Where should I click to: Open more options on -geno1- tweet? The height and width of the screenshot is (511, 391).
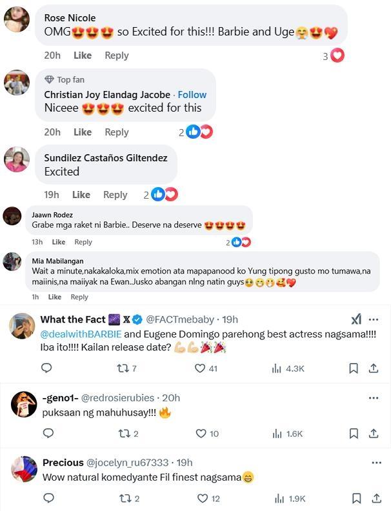pos(374,398)
